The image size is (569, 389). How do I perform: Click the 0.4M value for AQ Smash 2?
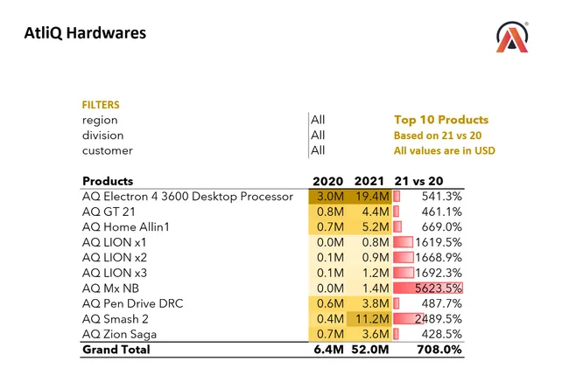click(330, 319)
